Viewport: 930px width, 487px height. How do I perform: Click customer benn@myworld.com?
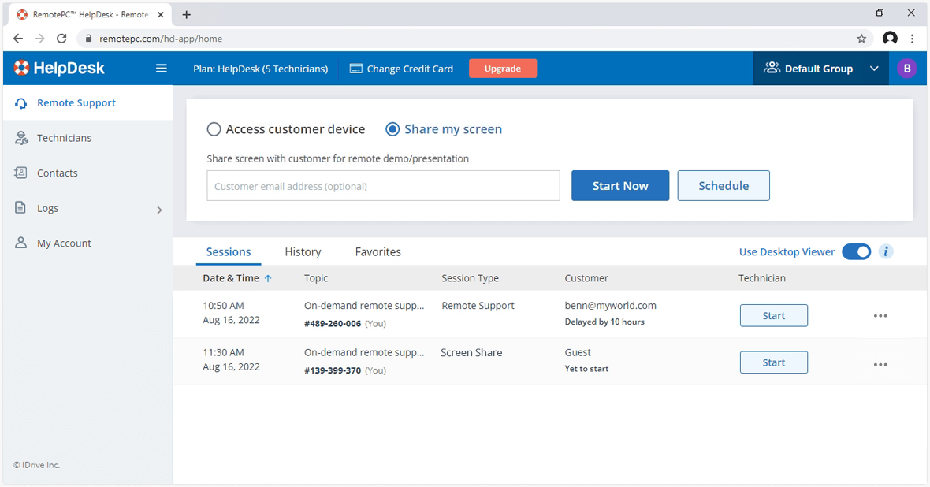click(x=610, y=306)
